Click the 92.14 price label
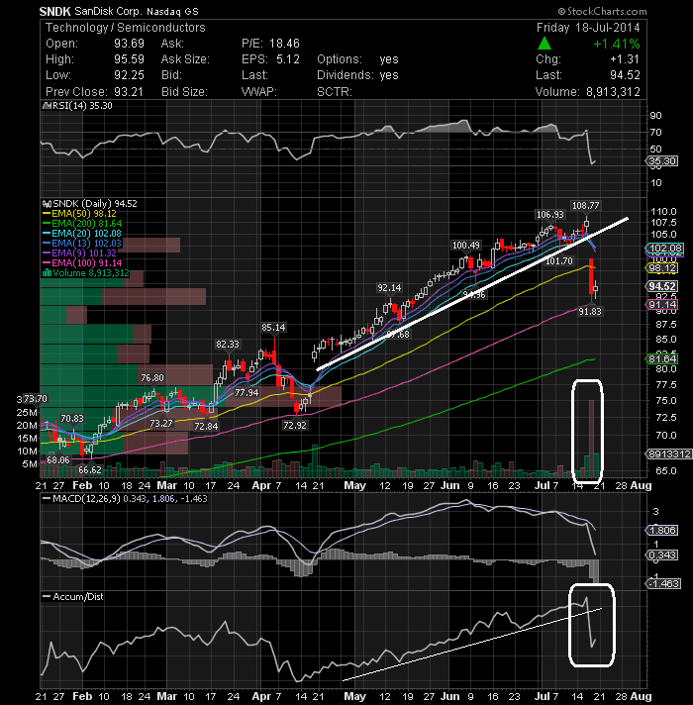Image resolution: width=693 pixels, height=705 pixels. 389,288
